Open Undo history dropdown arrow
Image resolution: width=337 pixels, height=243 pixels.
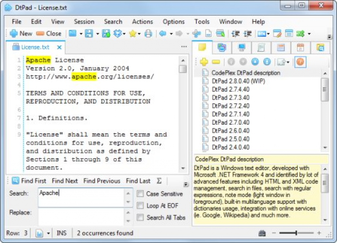[171, 34]
